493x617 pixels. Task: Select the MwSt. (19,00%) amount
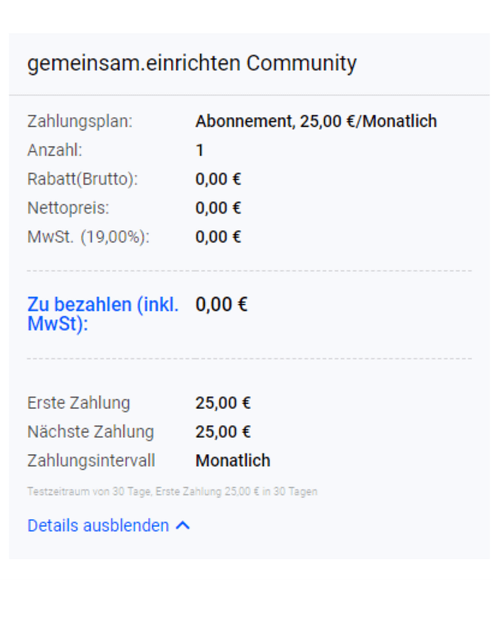point(218,237)
